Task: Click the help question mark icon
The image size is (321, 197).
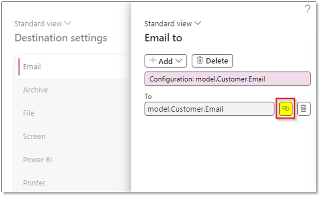Action: [307, 10]
